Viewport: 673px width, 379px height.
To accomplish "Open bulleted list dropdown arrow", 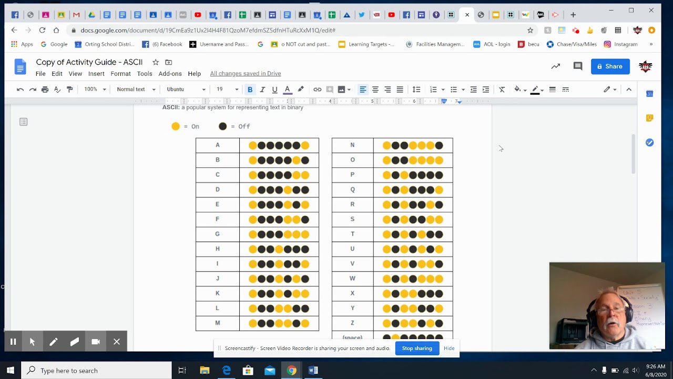I will click(x=463, y=89).
